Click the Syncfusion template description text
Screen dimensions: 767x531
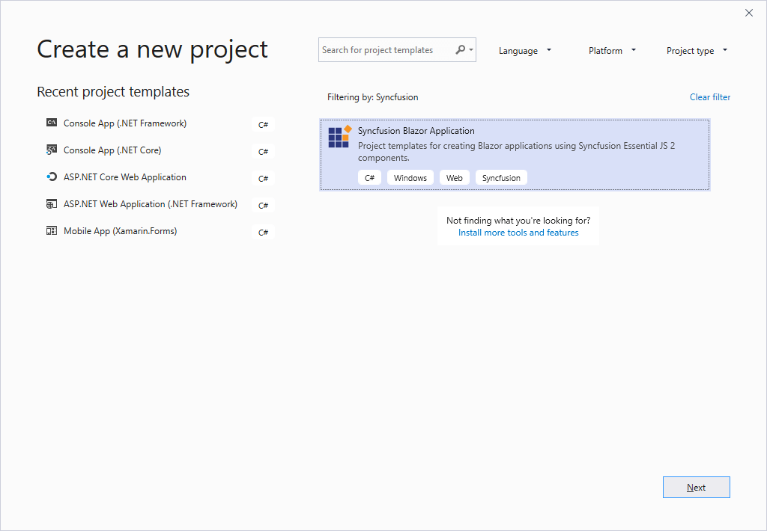(517, 151)
